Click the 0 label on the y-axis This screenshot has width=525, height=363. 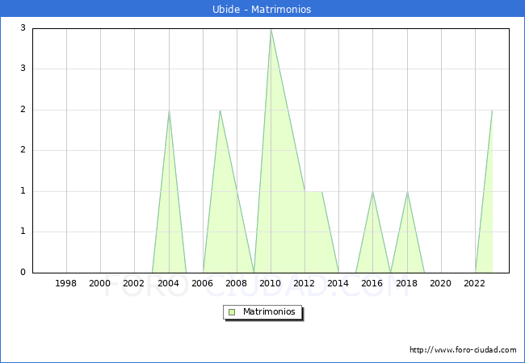pyautogui.click(x=23, y=273)
